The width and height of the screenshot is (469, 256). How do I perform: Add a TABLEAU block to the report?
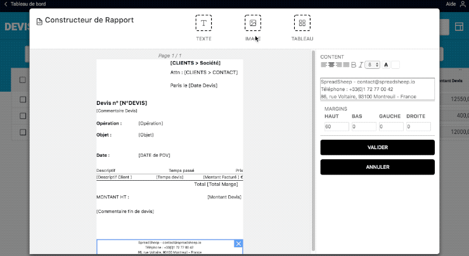pos(302,23)
